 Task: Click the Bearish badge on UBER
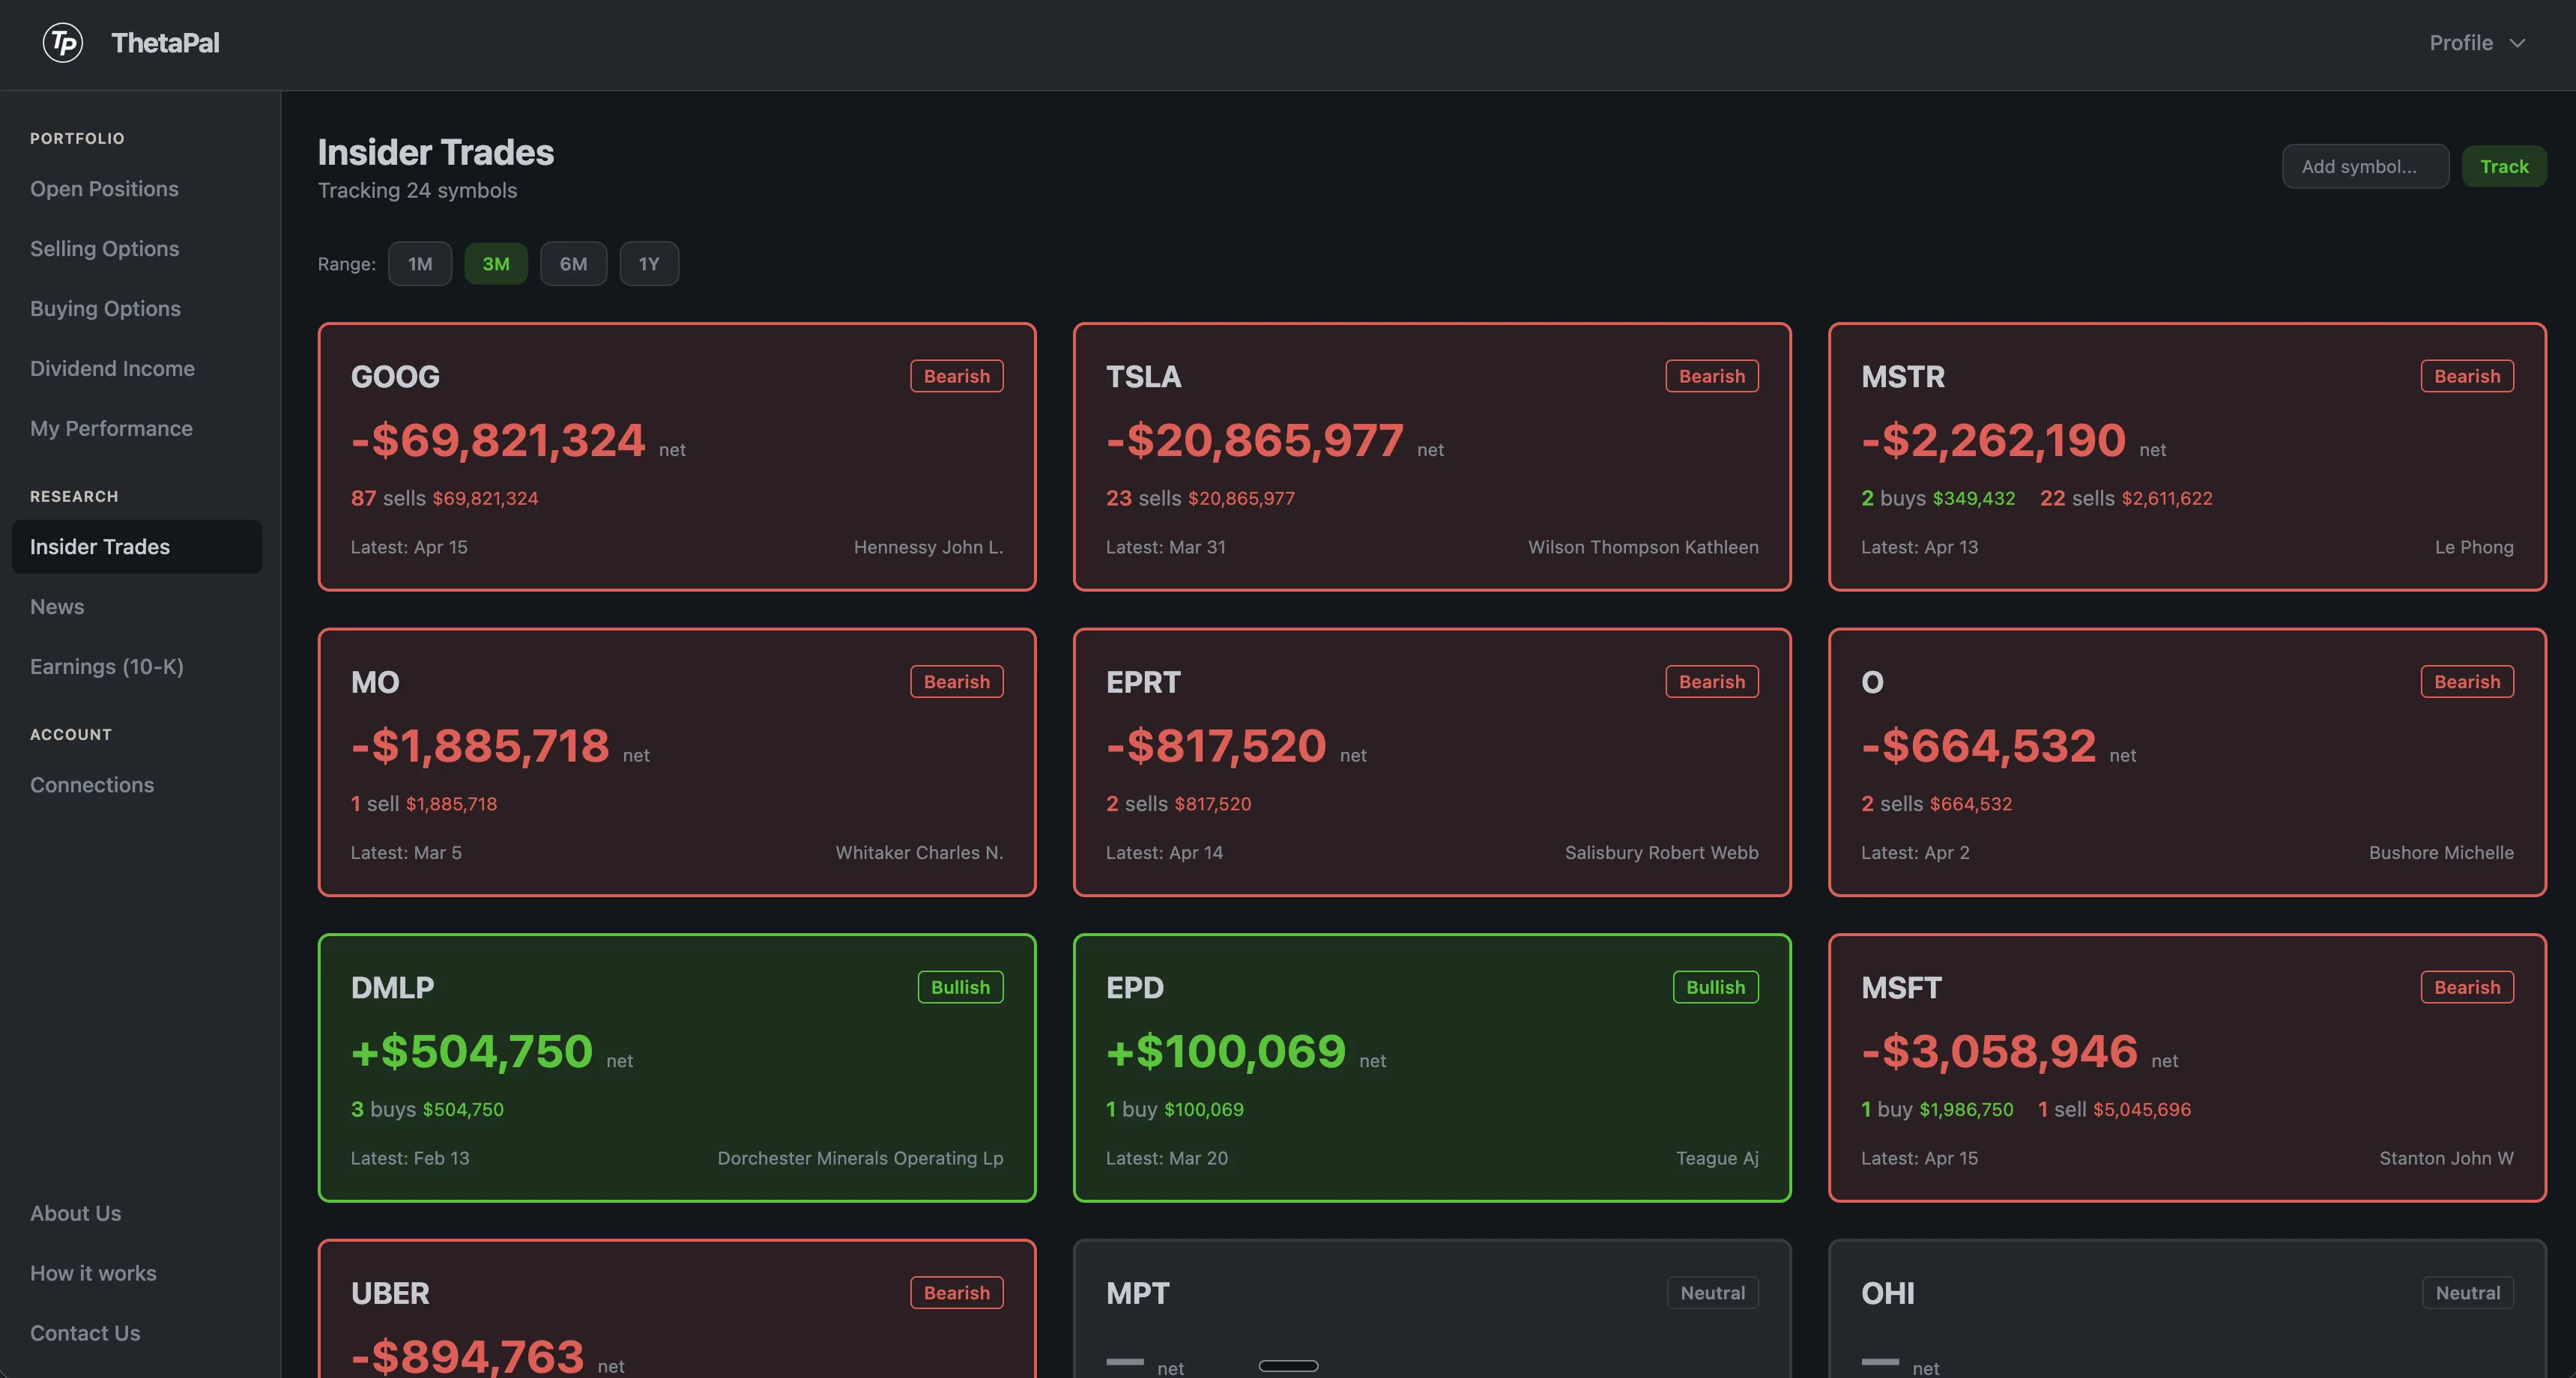(956, 1293)
